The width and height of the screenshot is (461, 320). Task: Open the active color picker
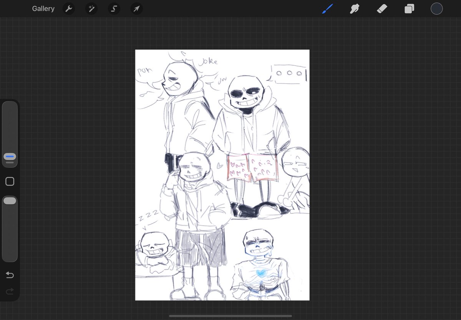pyautogui.click(x=437, y=8)
